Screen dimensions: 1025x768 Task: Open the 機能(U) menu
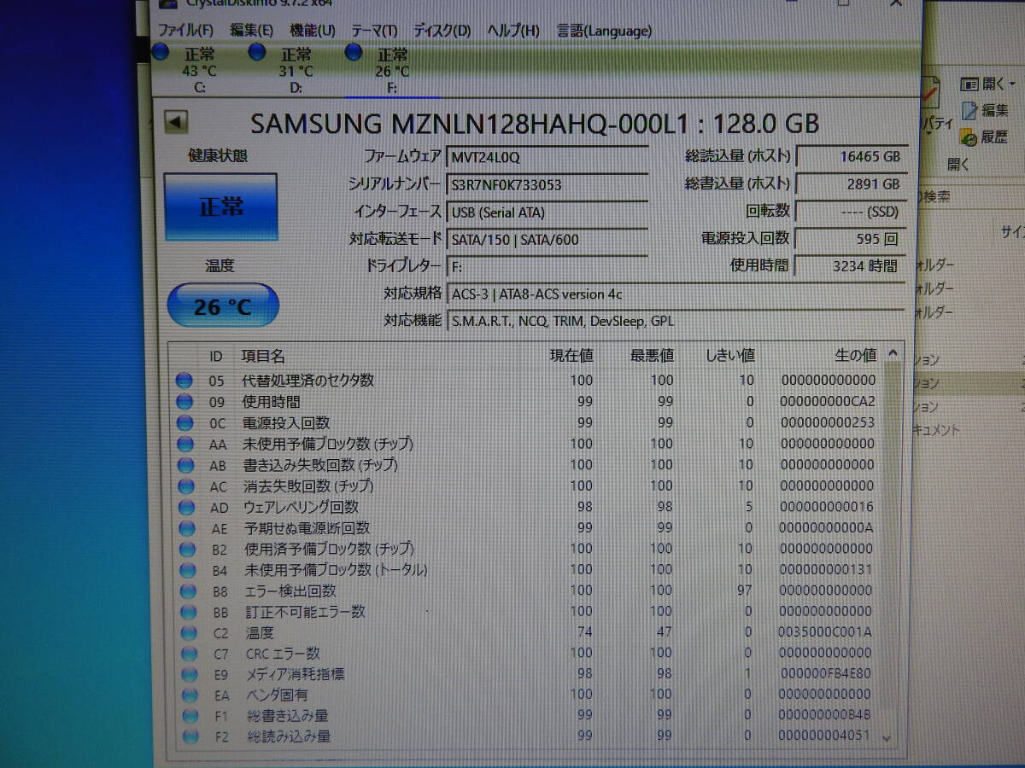(312, 31)
